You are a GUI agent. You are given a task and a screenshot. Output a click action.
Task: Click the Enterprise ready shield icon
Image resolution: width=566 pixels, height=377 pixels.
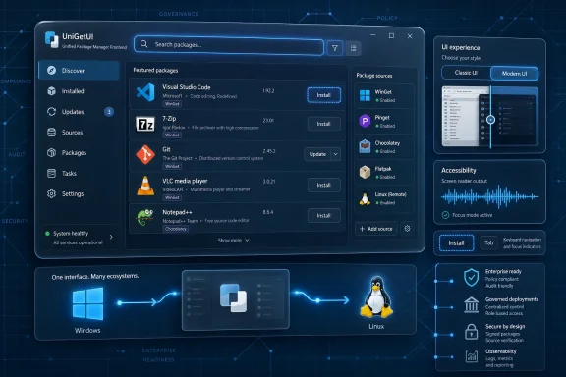pyautogui.click(x=471, y=278)
